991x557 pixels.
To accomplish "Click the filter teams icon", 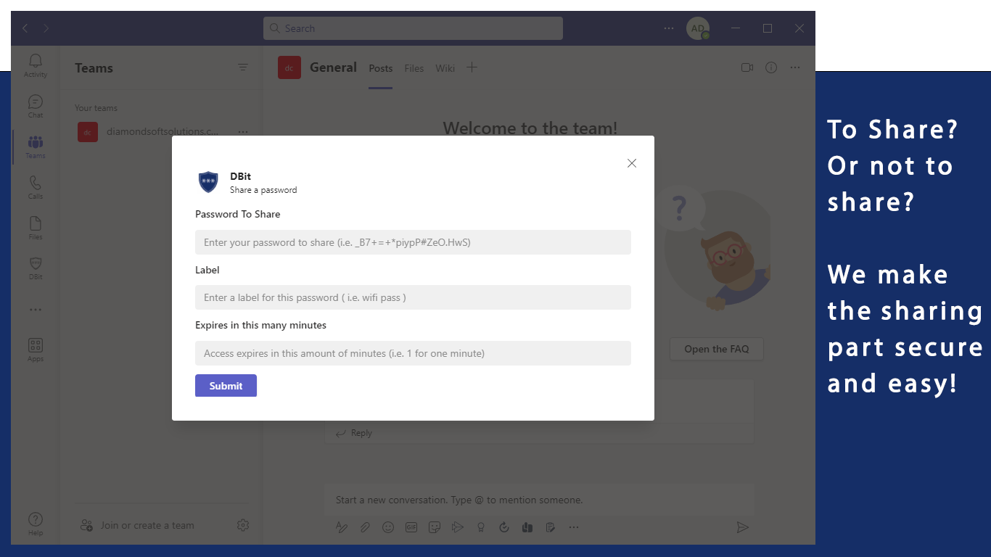I will [243, 67].
